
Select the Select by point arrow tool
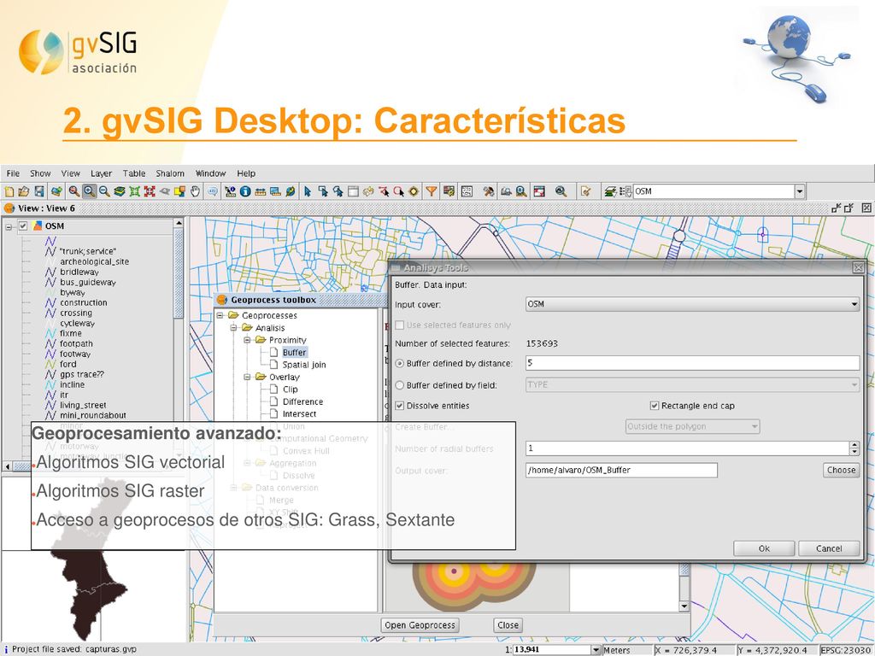(x=307, y=191)
